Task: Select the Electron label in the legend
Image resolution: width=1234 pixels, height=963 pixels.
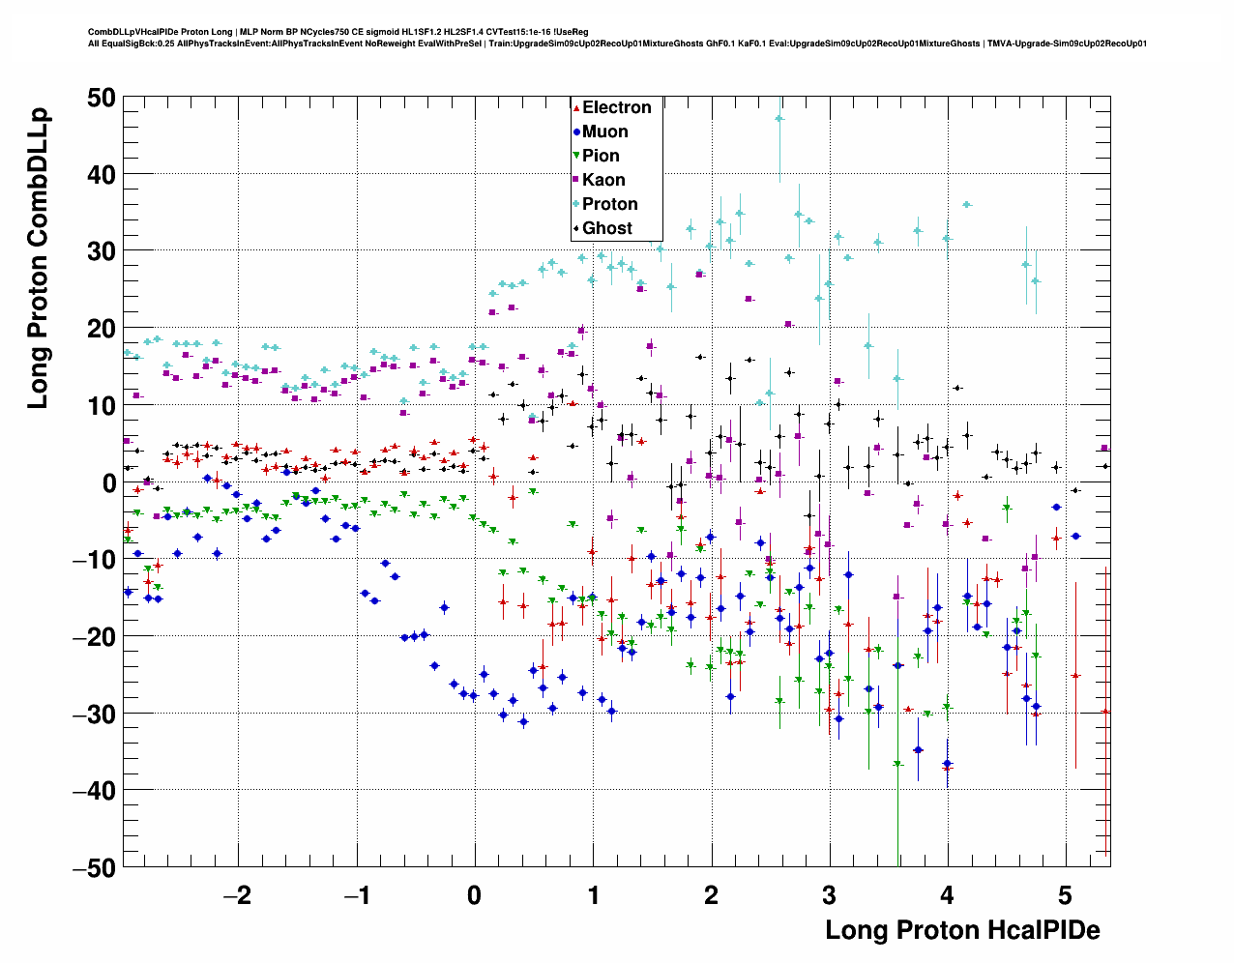Action: pyautogui.click(x=616, y=108)
